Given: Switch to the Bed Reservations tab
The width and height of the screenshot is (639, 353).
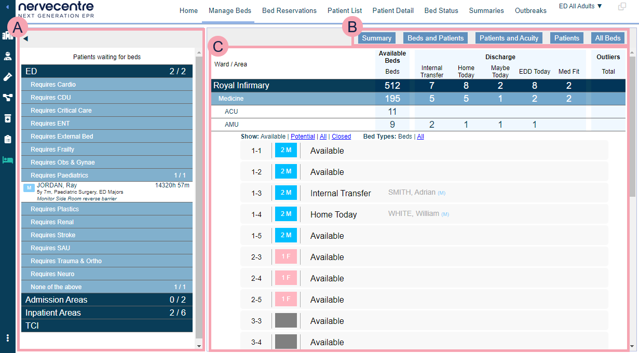Looking at the screenshot, I should (x=289, y=10).
